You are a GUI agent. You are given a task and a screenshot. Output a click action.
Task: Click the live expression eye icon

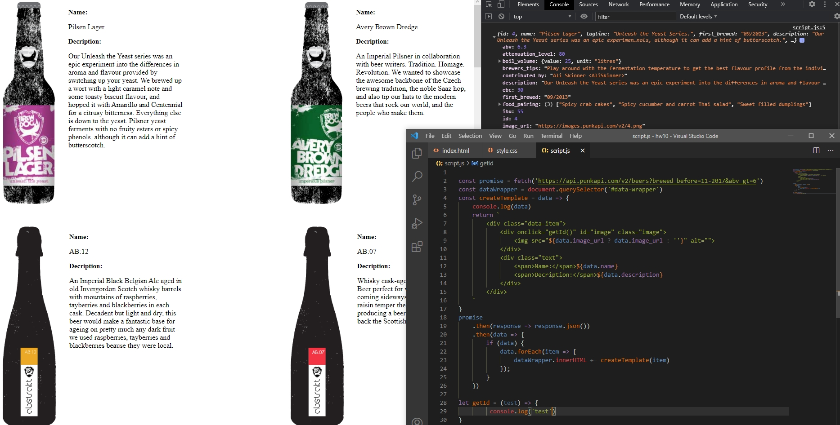(584, 17)
